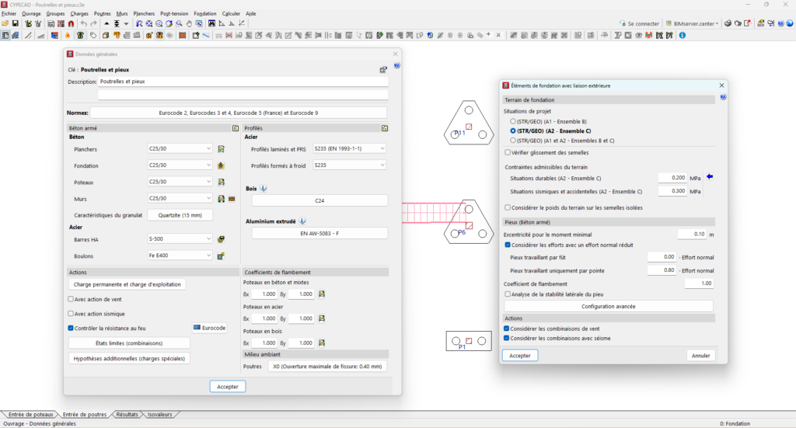796x428 pixels.
Task: Select A1 et A2 - Ensembles B et C radio
Action: point(513,141)
